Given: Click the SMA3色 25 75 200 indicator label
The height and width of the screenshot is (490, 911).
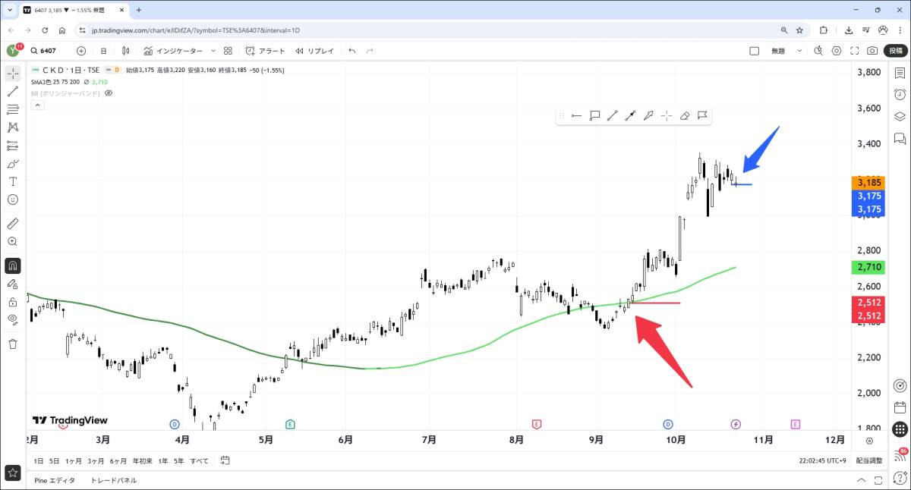Looking at the screenshot, I should [55, 82].
